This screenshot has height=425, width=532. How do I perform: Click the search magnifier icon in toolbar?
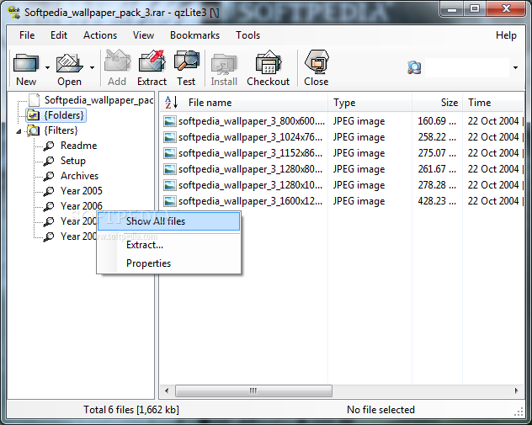click(414, 67)
